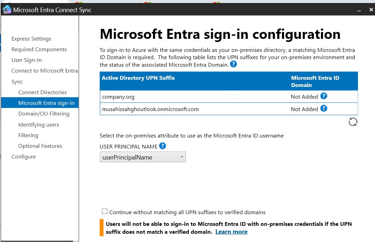Open User Sign-In step
Image resolution: width=375 pixels, height=242 pixels.
coord(27,60)
